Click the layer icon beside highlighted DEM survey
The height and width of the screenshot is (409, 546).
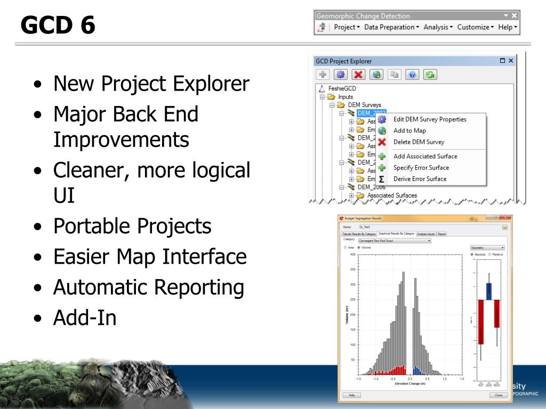[351, 113]
